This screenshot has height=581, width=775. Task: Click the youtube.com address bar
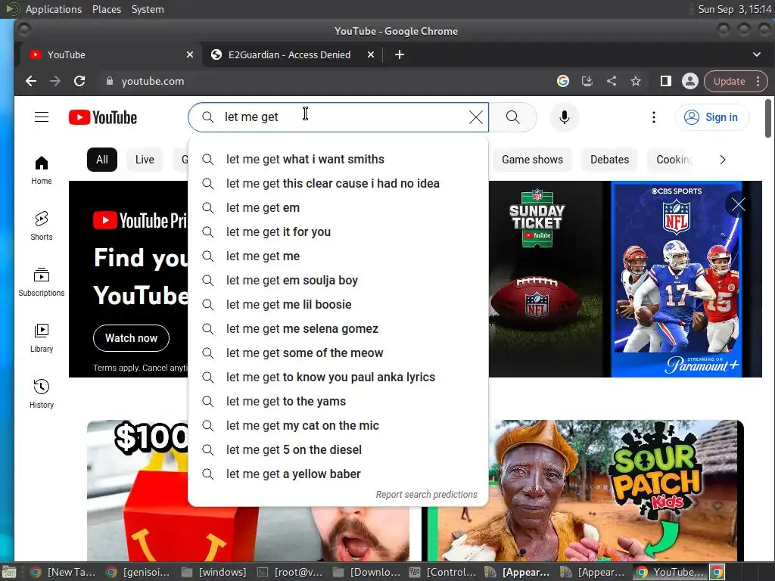point(326,81)
